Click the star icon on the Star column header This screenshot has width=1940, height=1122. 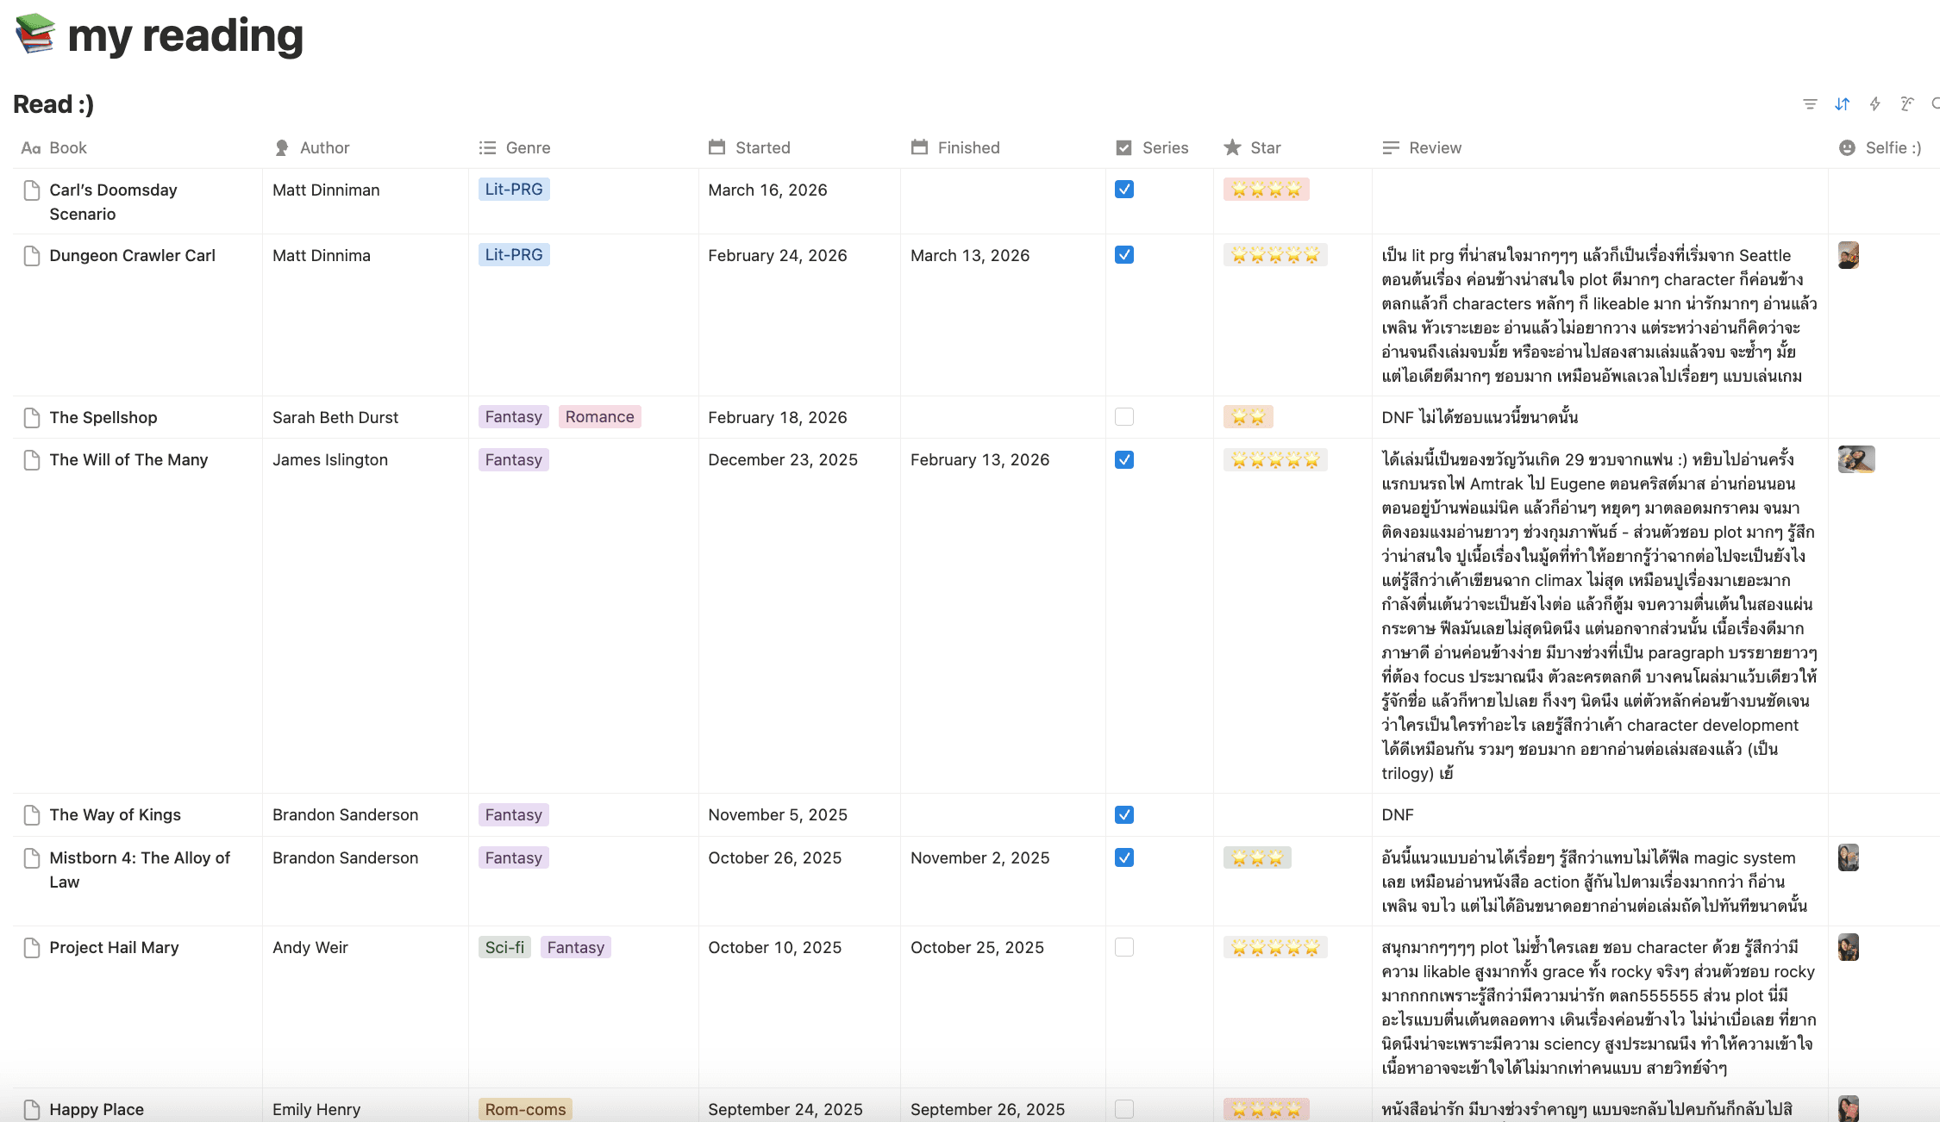pos(1232,147)
